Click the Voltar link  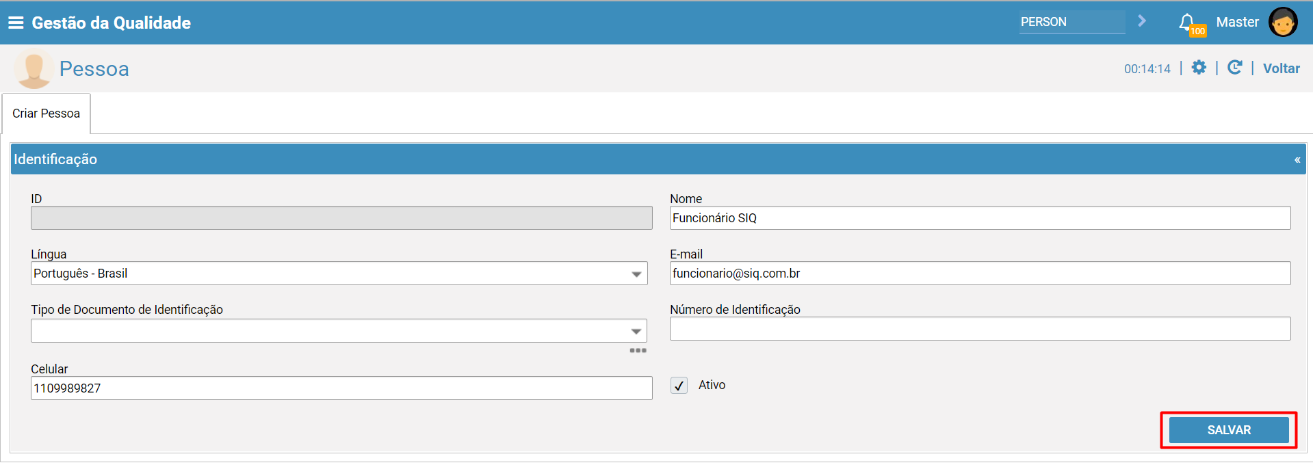[1282, 68]
